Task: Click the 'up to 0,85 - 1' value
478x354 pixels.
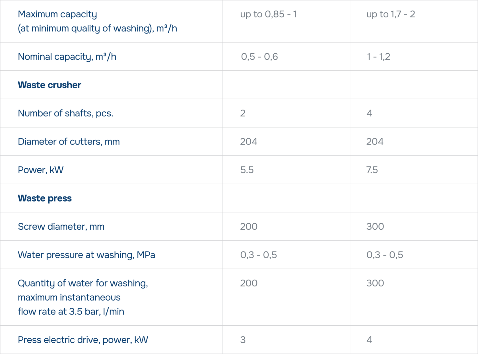Action: click(x=268, y=14)
